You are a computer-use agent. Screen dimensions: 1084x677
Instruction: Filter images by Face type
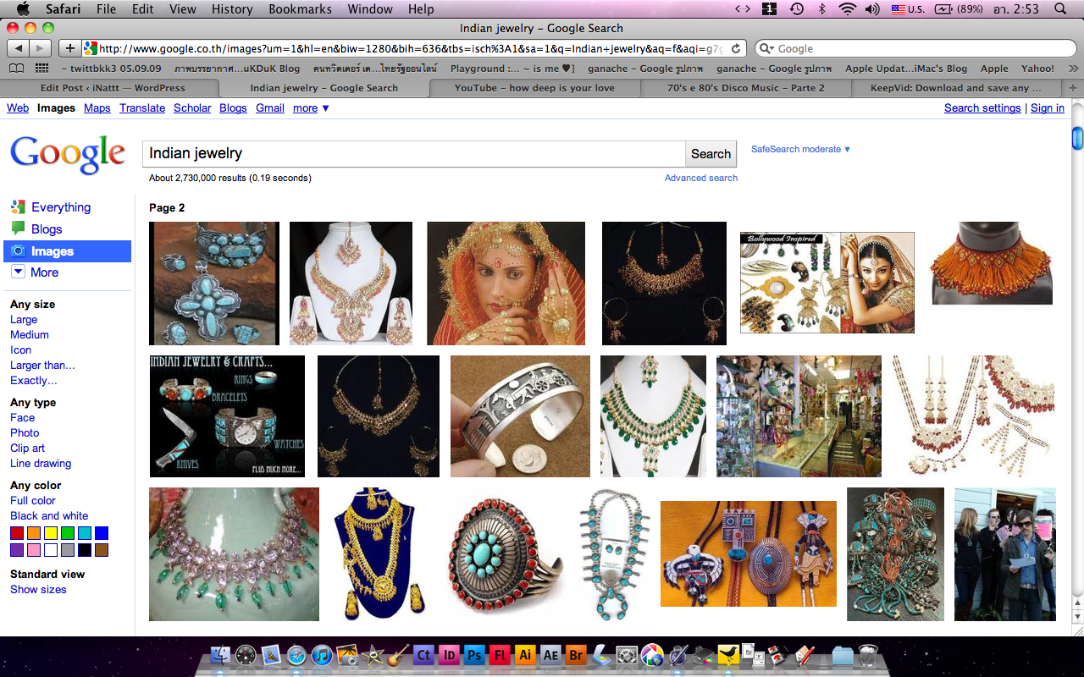(x=23, y=418)
